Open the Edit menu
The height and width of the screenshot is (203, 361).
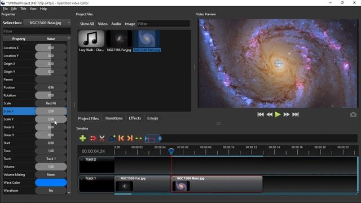(x=14, y=9)
